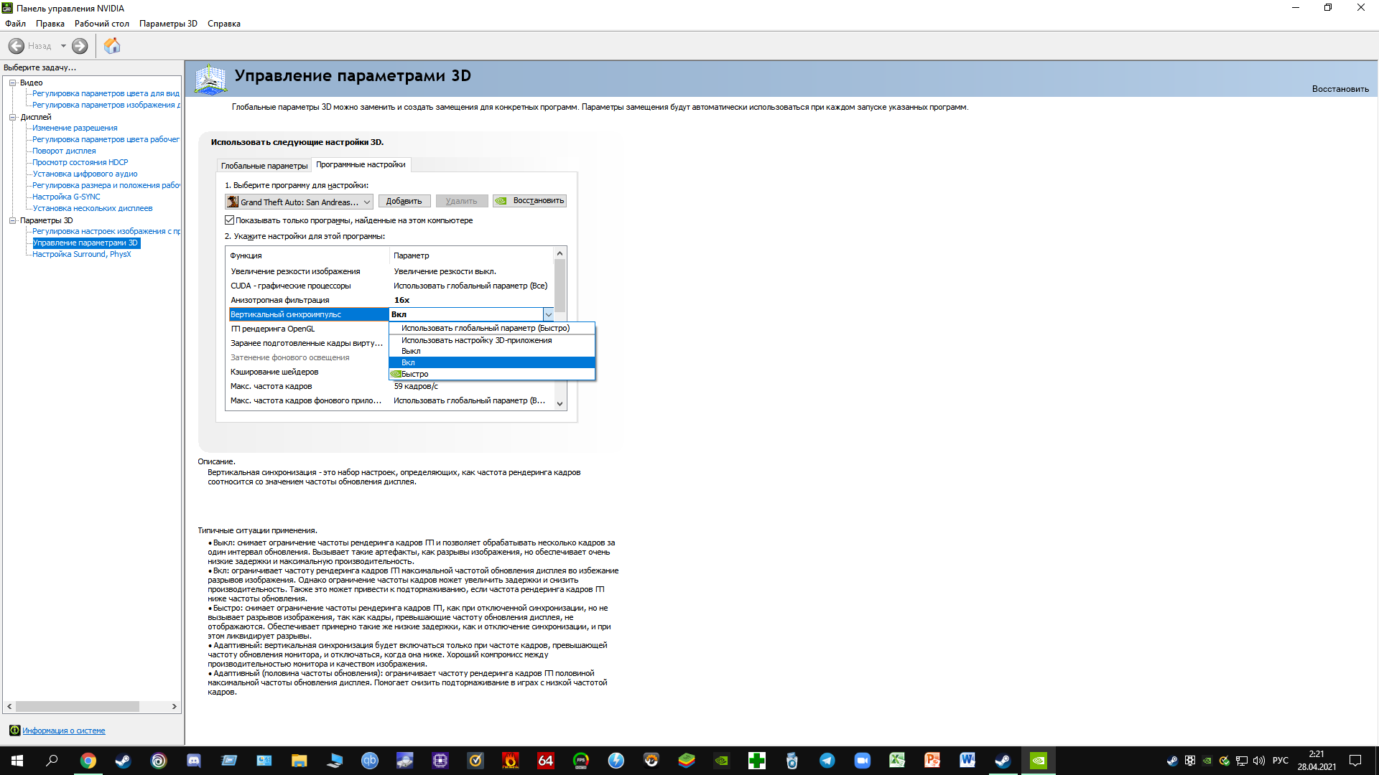Toggle show only programs found checkbox

click(230, 220)
